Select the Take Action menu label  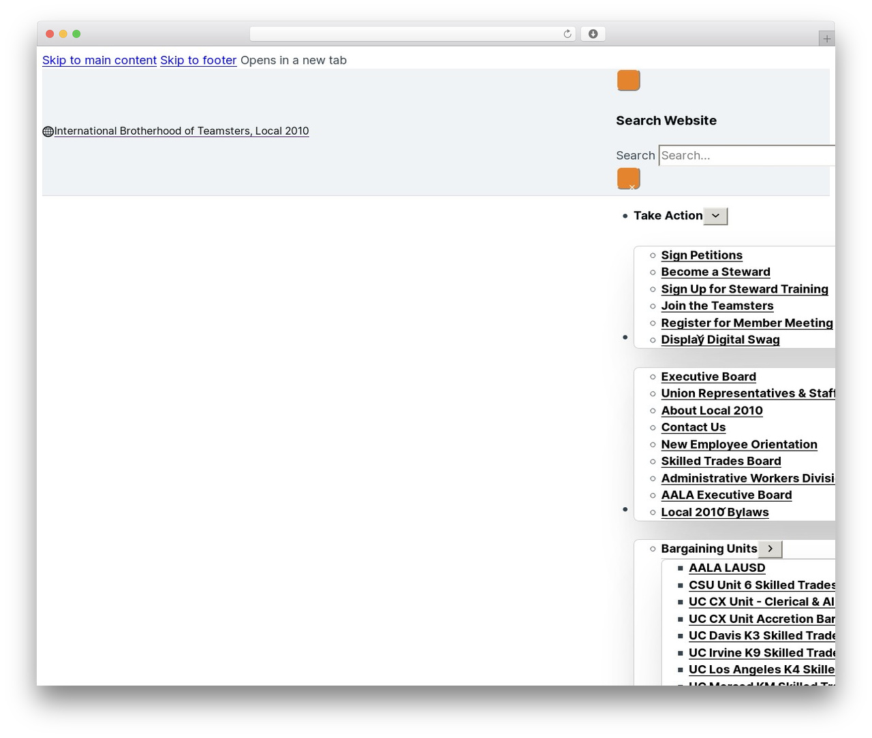(668, 216)
